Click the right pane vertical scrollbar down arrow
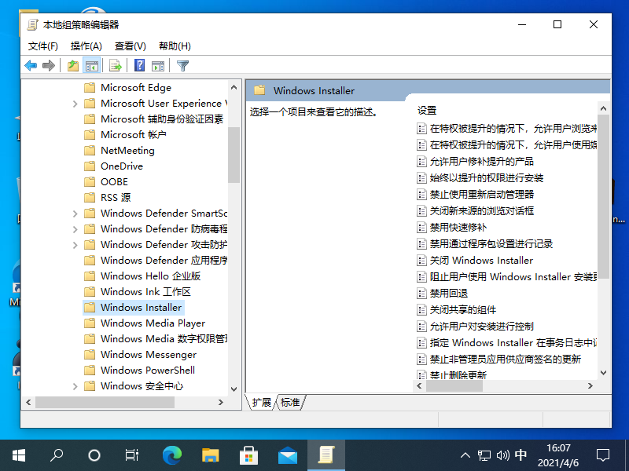Screen dimensions: 629x471 click(x=603, y=374)
